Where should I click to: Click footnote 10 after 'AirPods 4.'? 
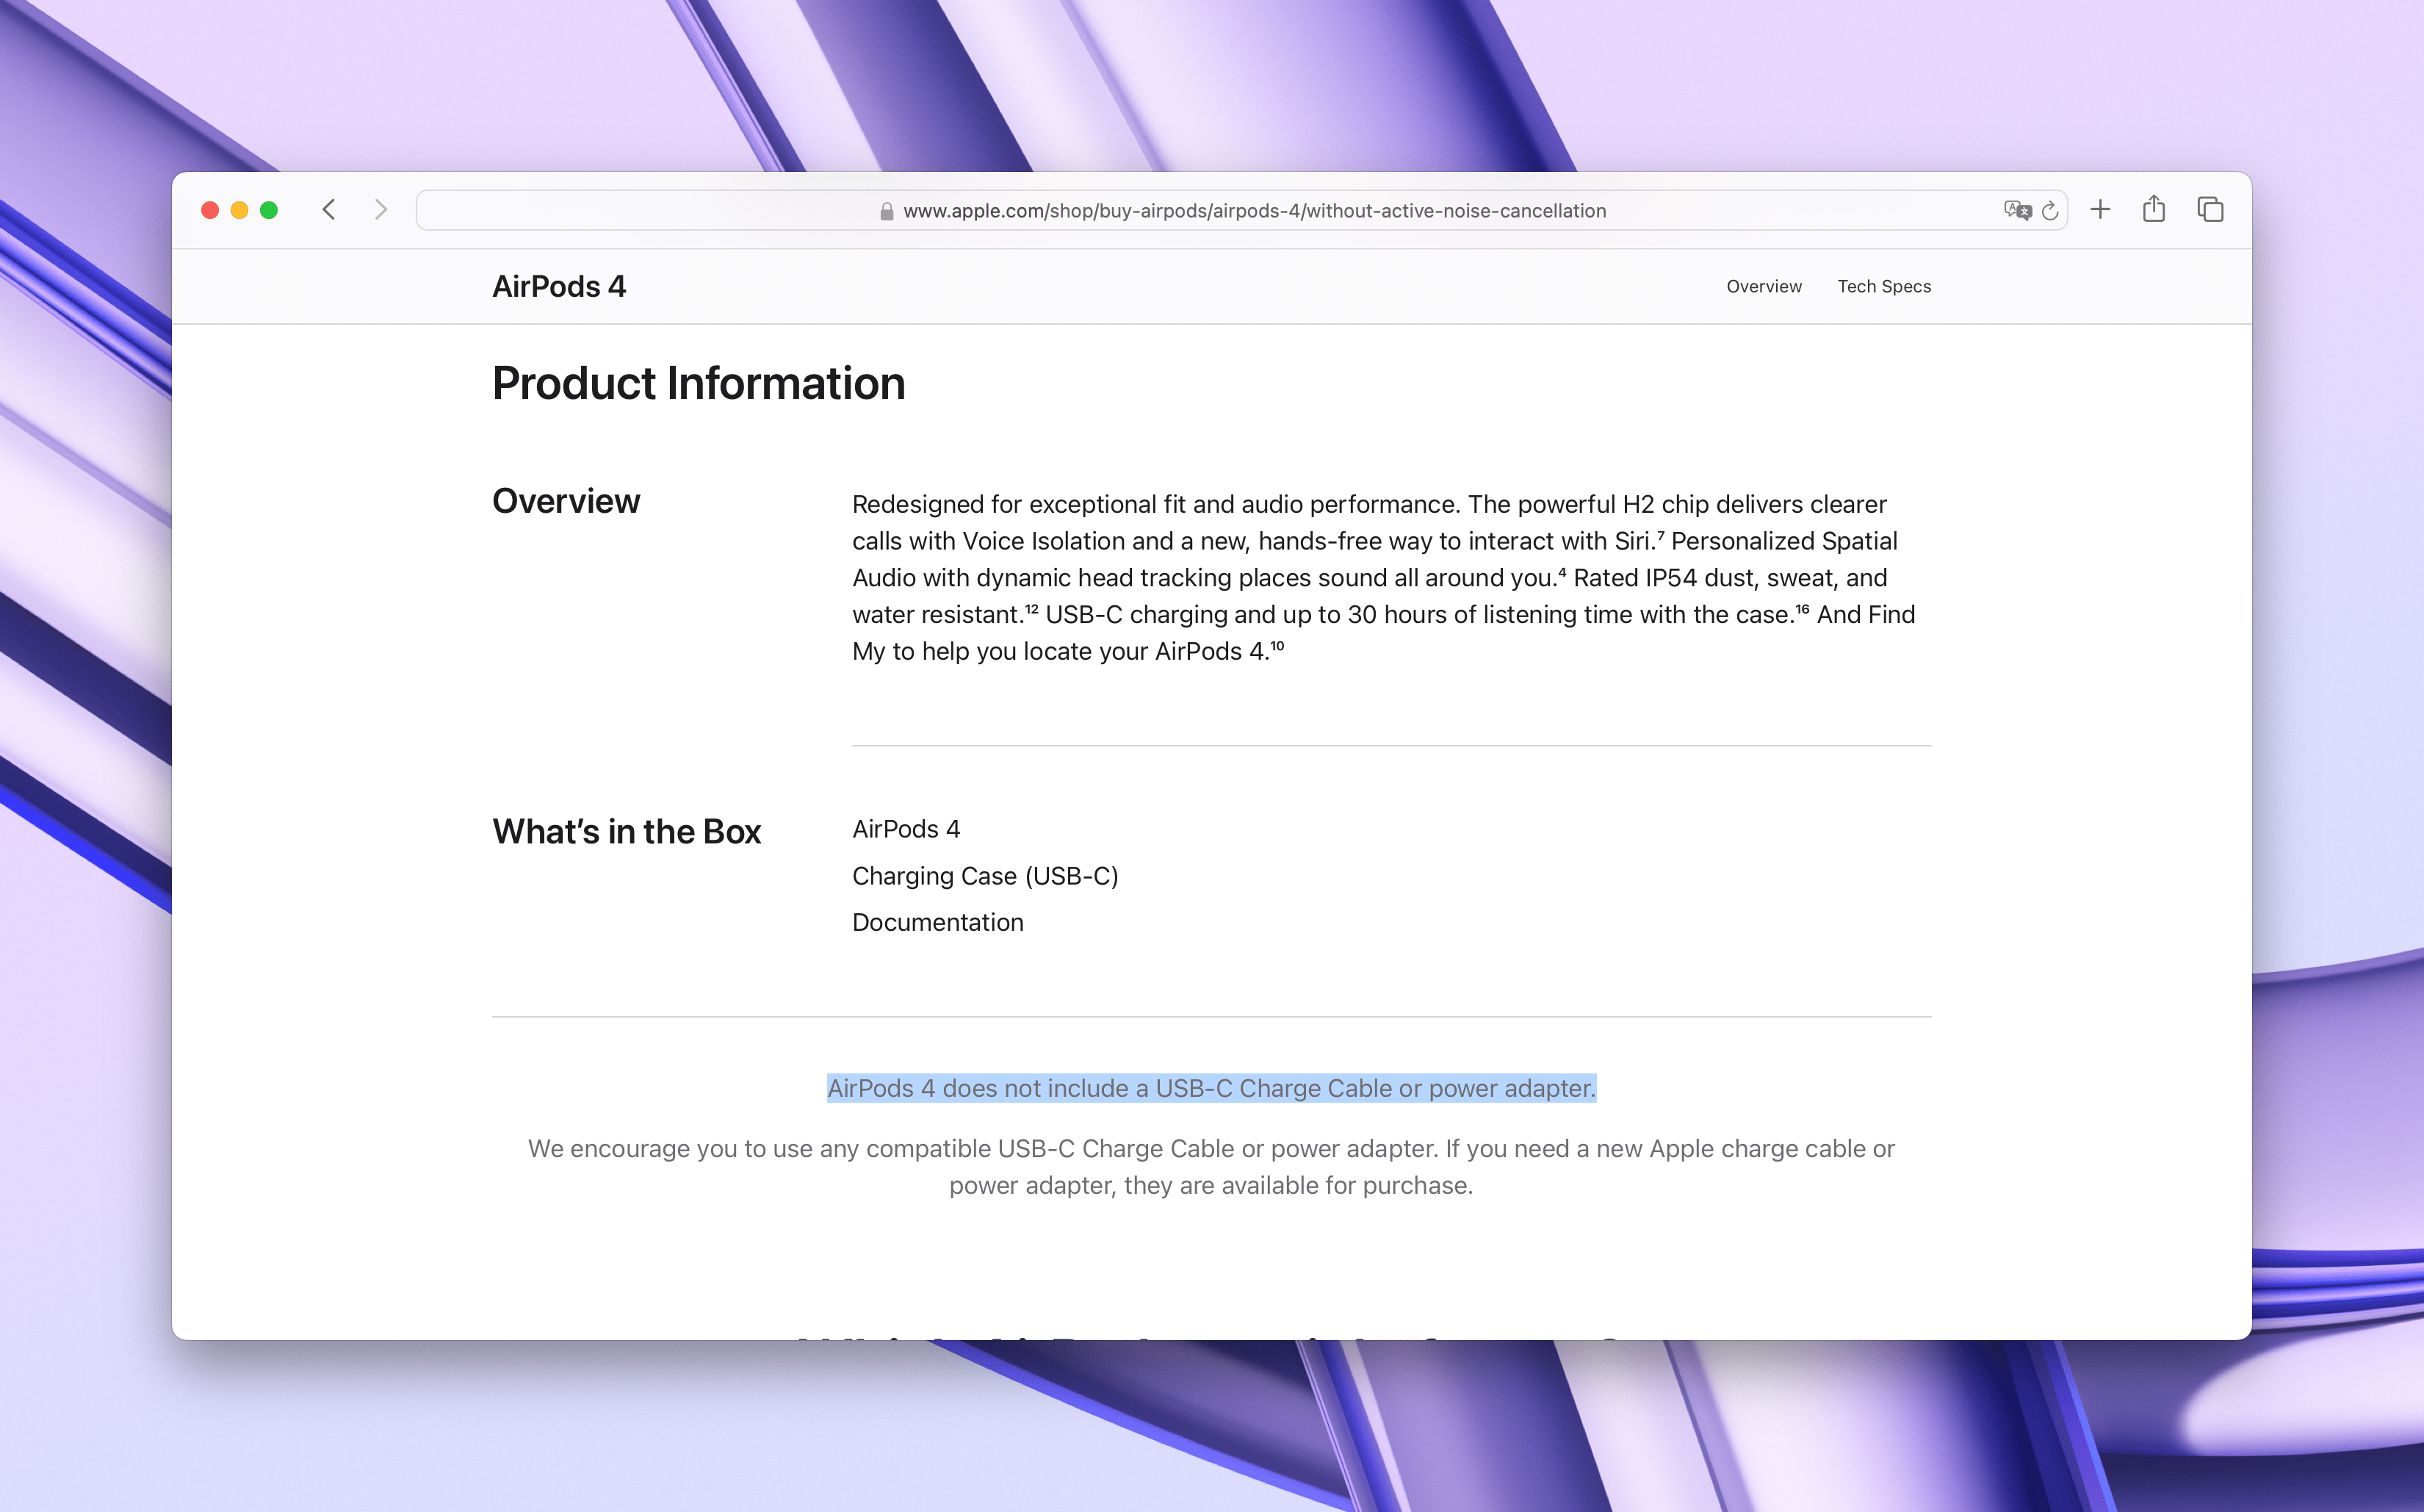point(1277,645)
